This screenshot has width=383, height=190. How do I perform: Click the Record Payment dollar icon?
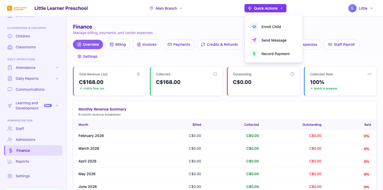pyautogui.click(x=254, y=54)
